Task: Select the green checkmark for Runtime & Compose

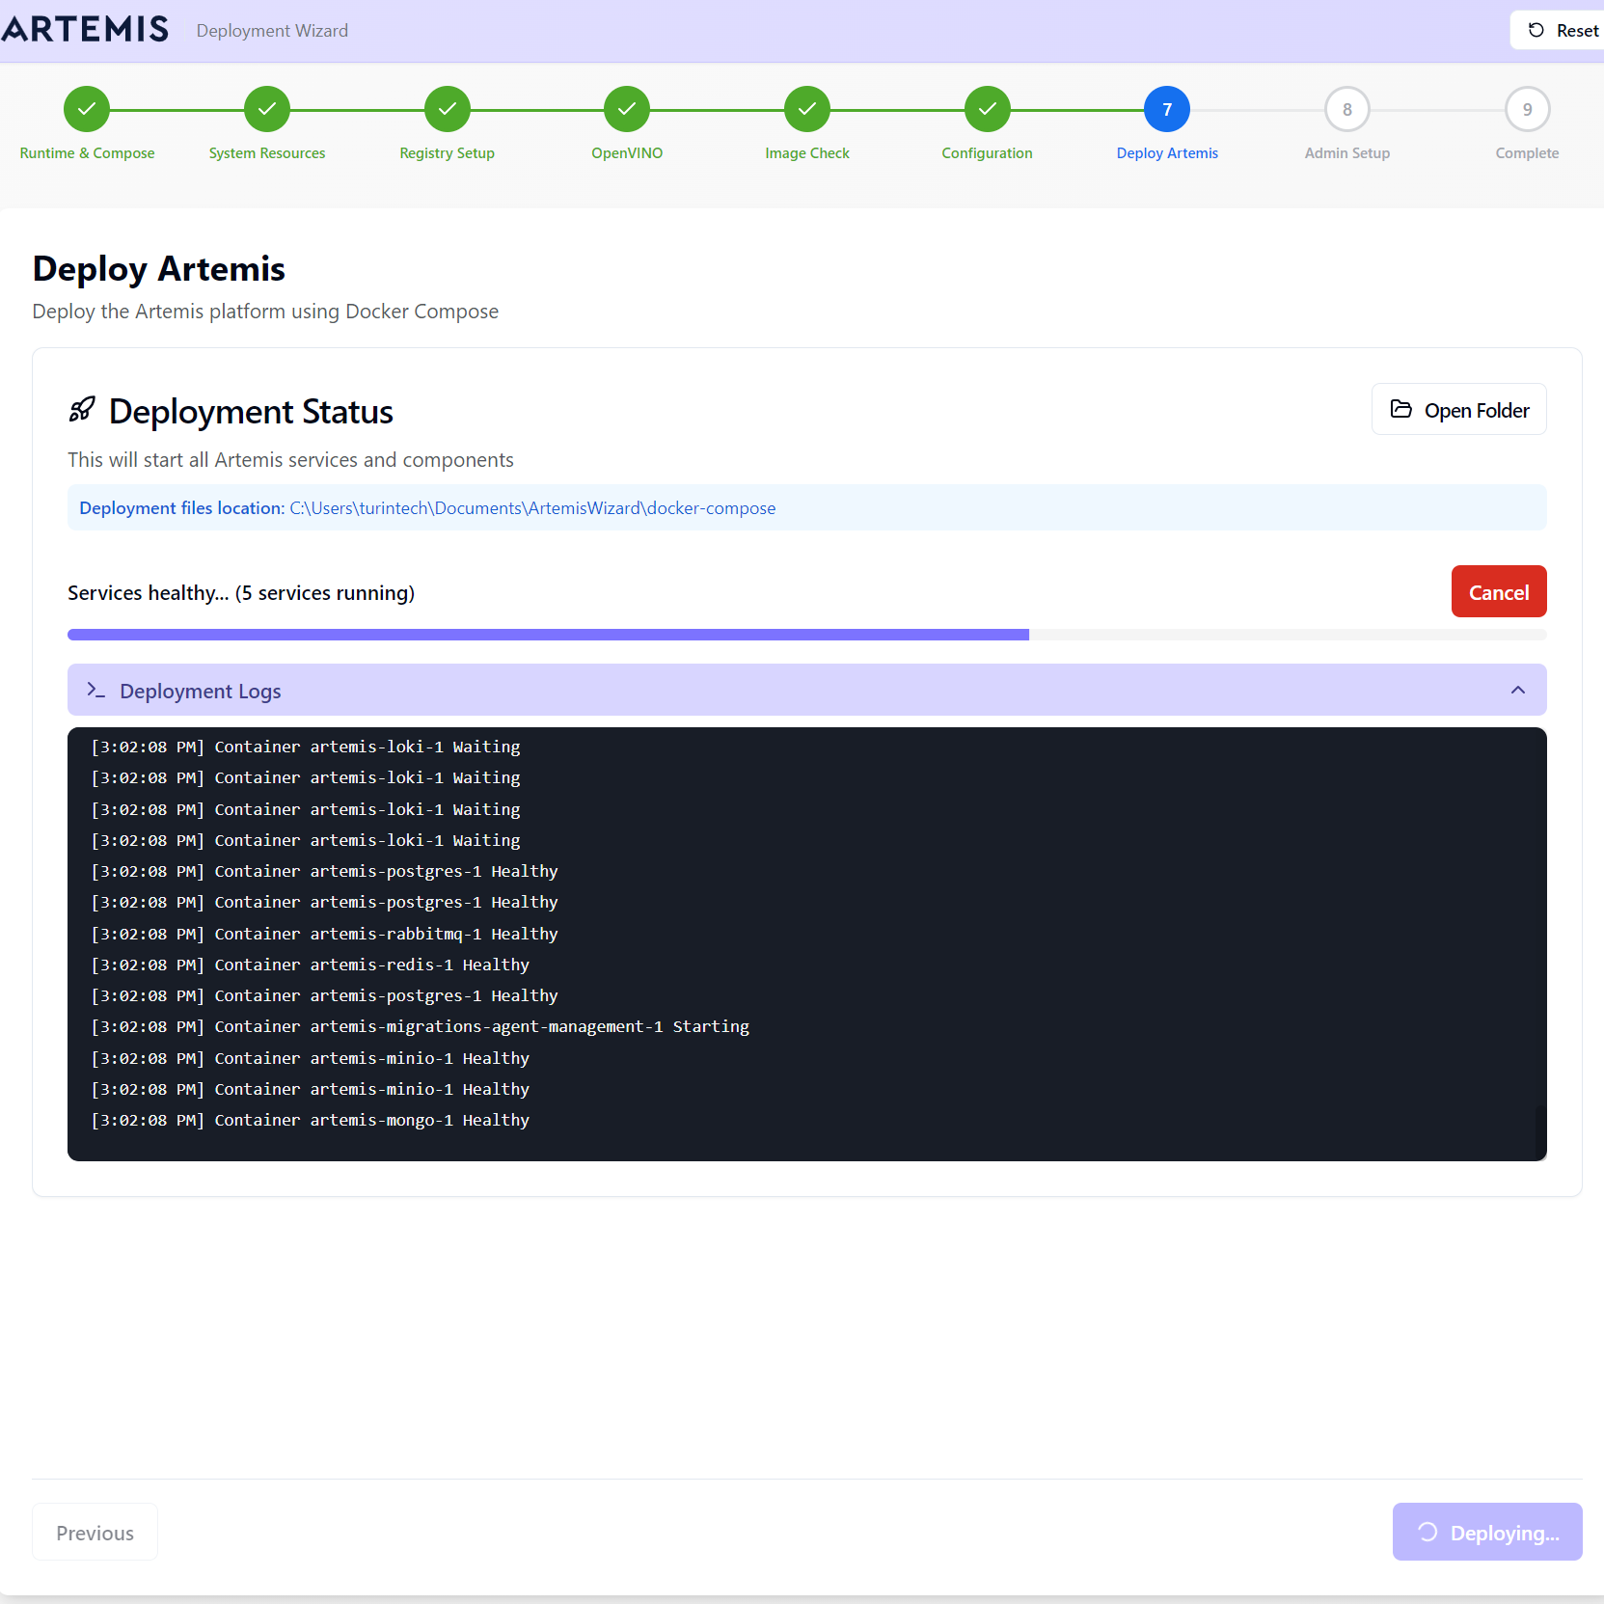Action: coord(86,109)
